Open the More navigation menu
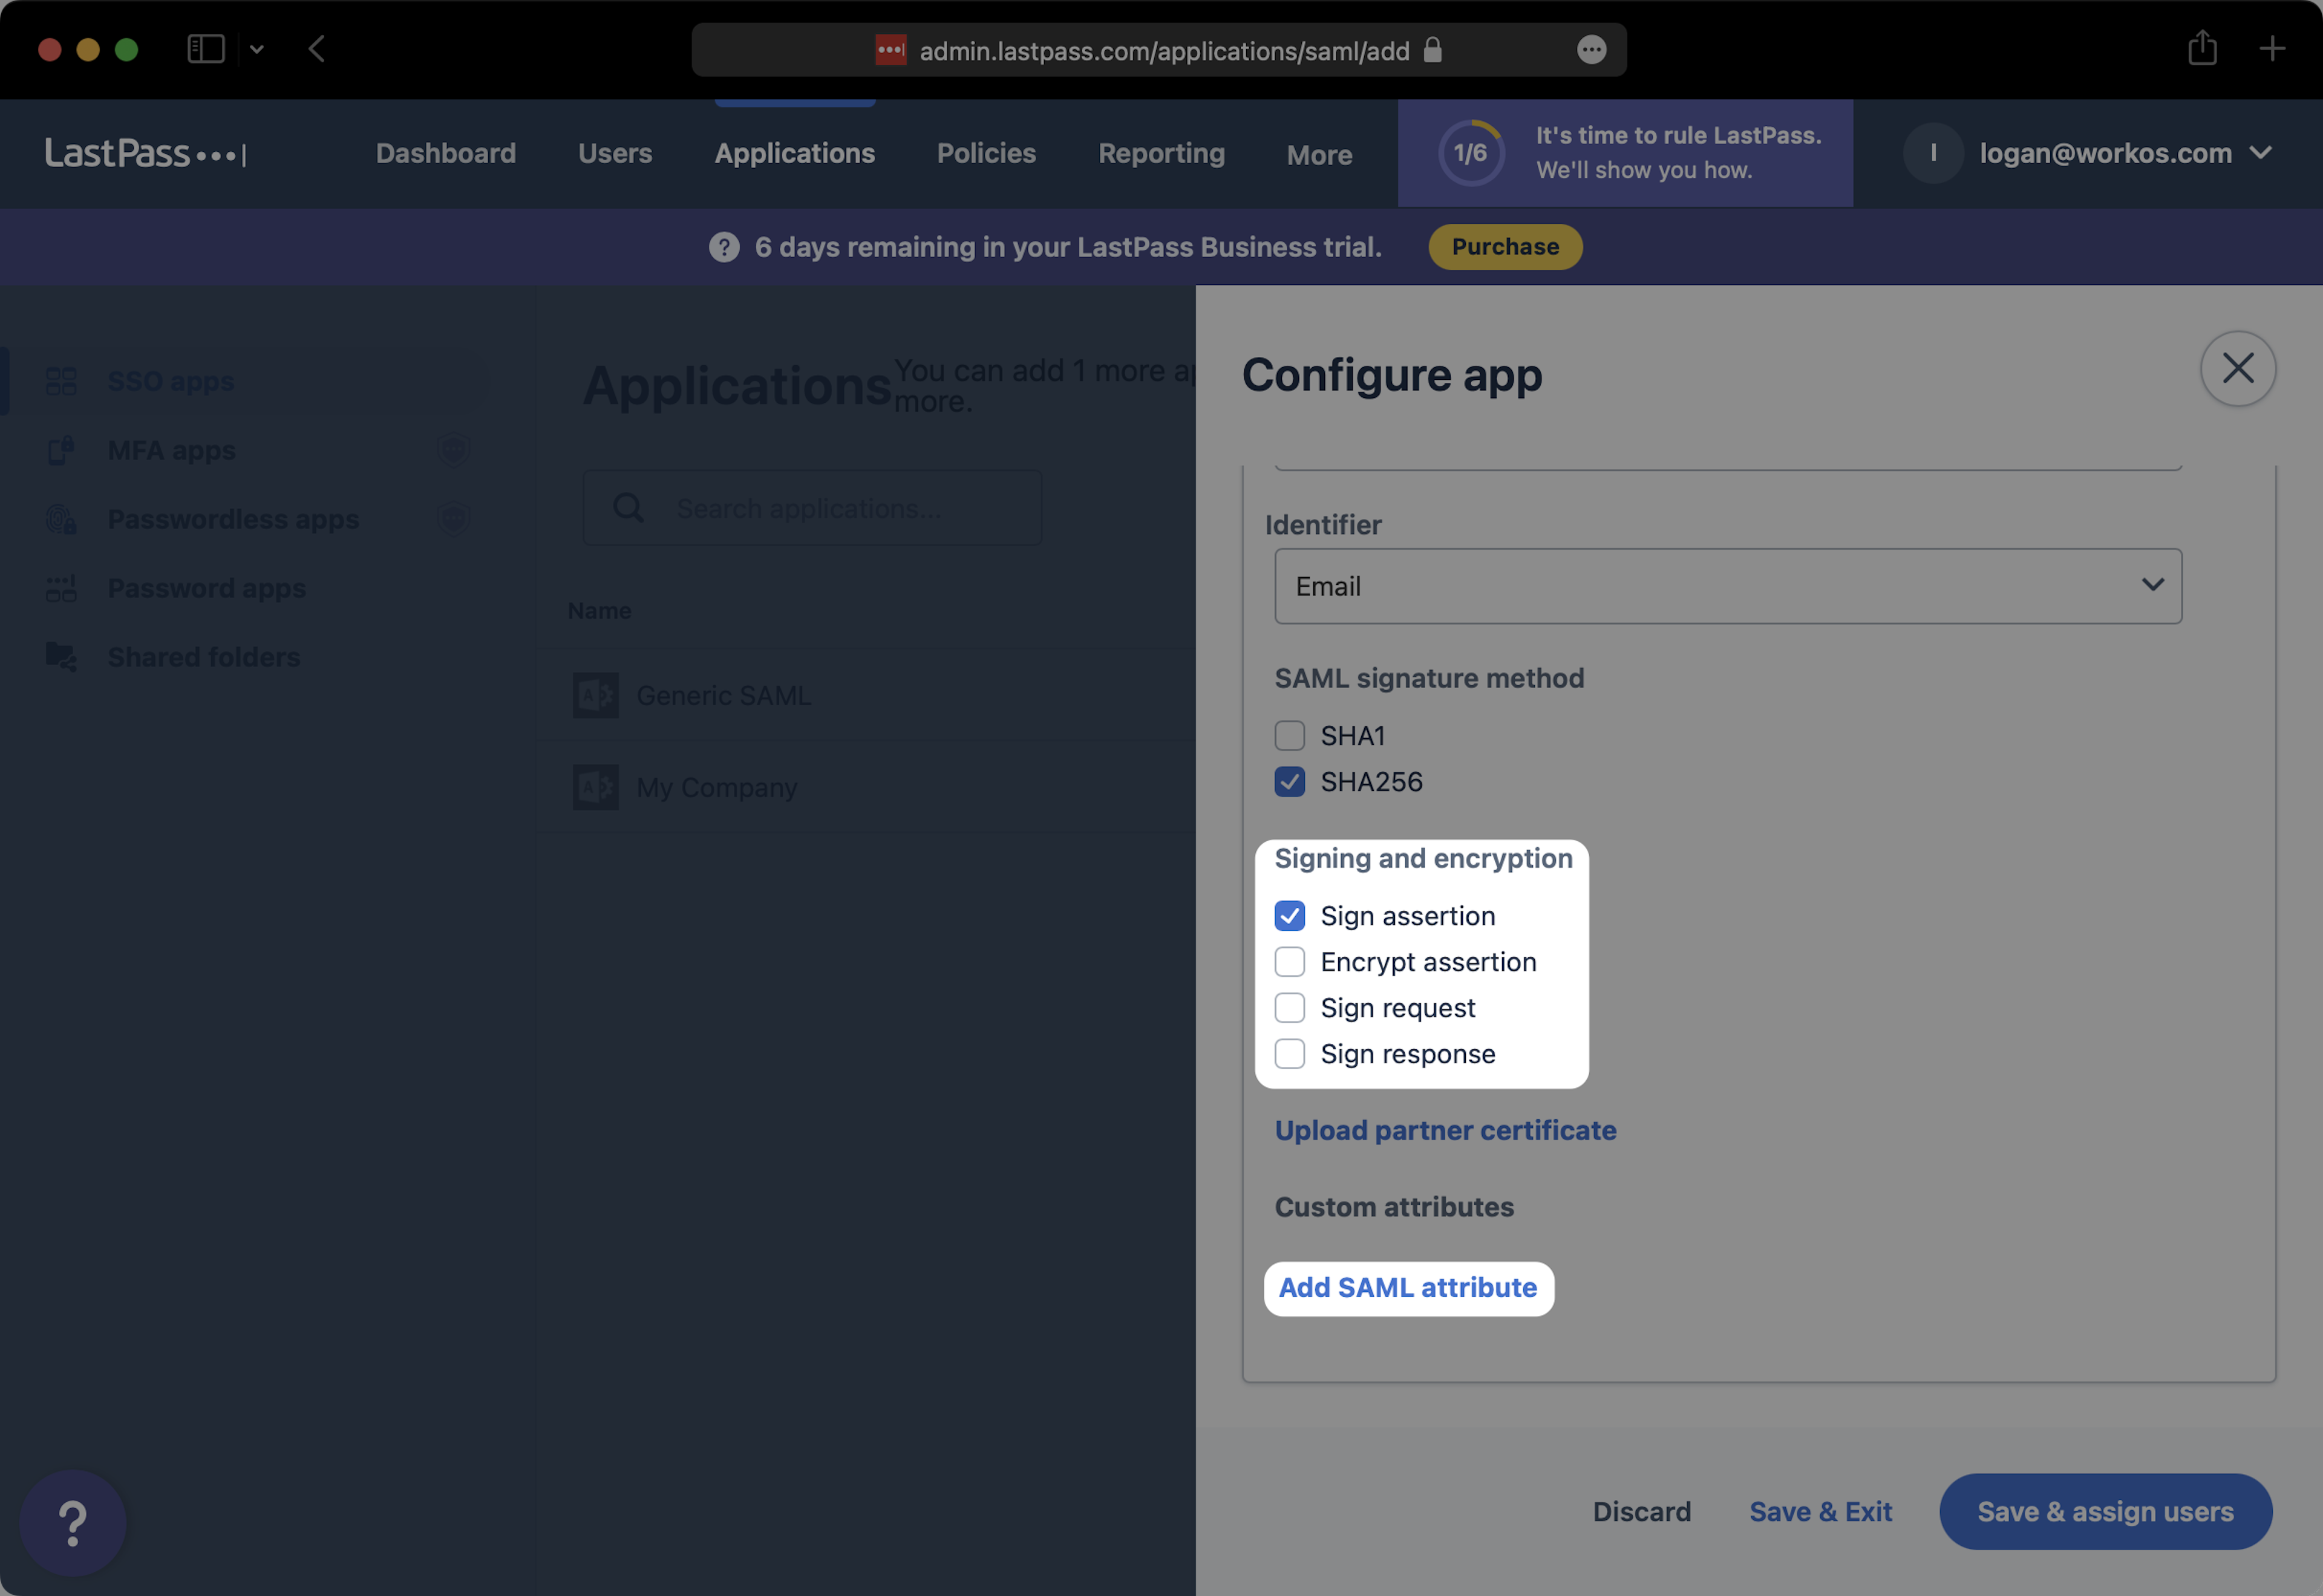The height and width of the screenshot is (1596, 2323). coord(1318,155)
